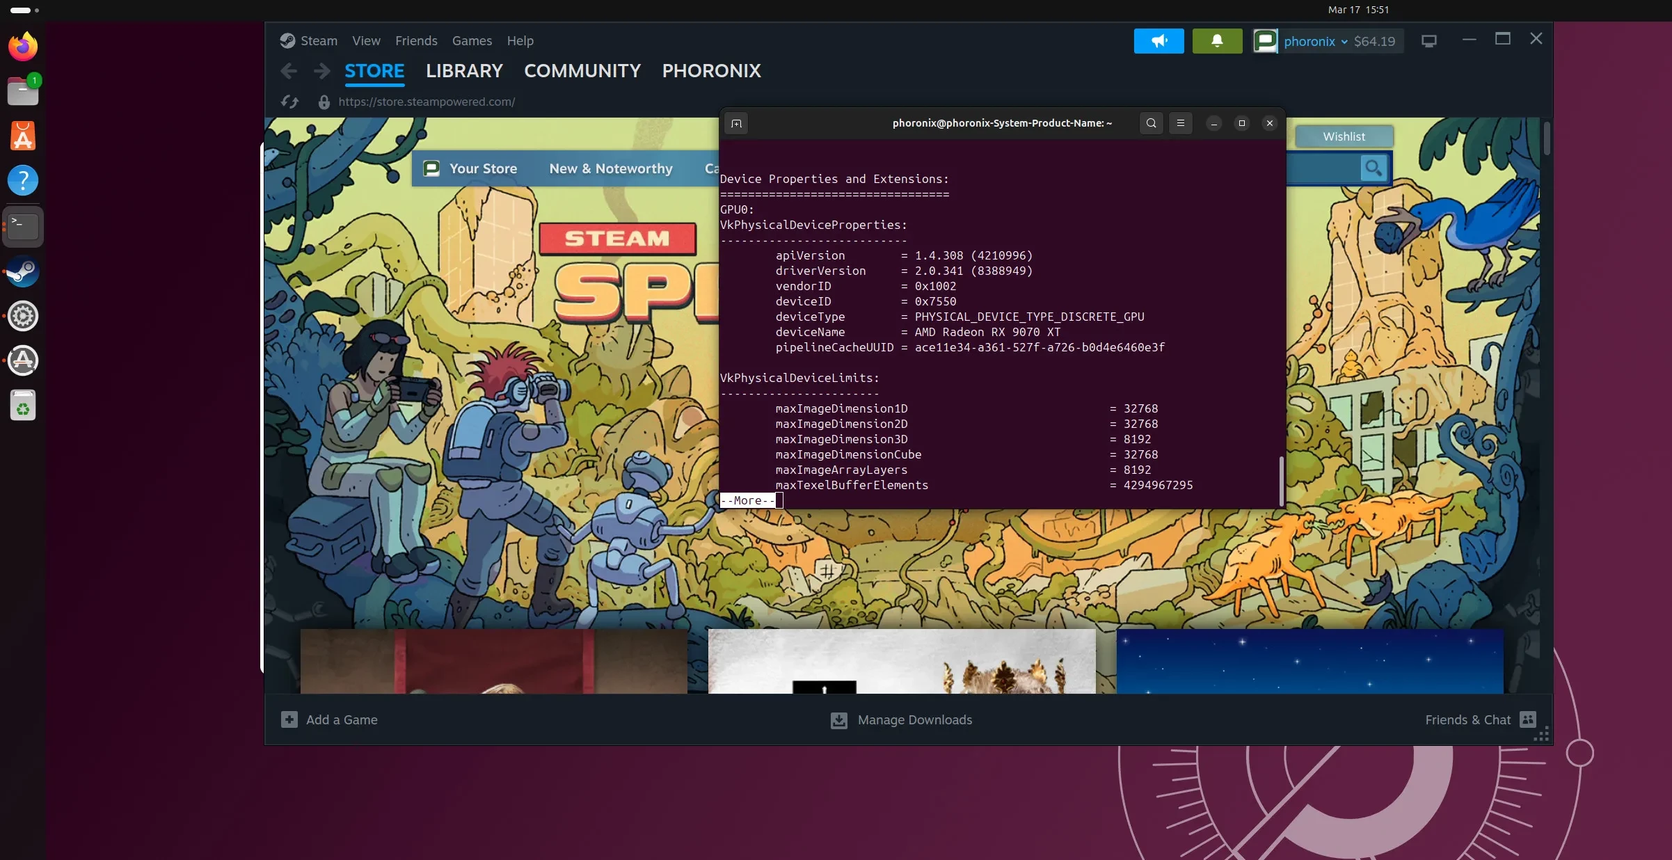Image resolution: width=1672 pixels, height=860 pixels.
Task: Click the Big Picture mode monitor icon
Action: pos(1428,41)
